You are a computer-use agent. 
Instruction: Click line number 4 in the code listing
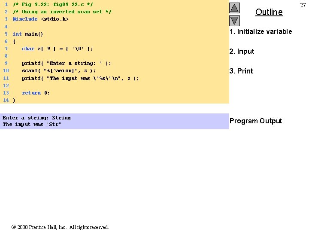pyautogui.click(x=6, y=27)
